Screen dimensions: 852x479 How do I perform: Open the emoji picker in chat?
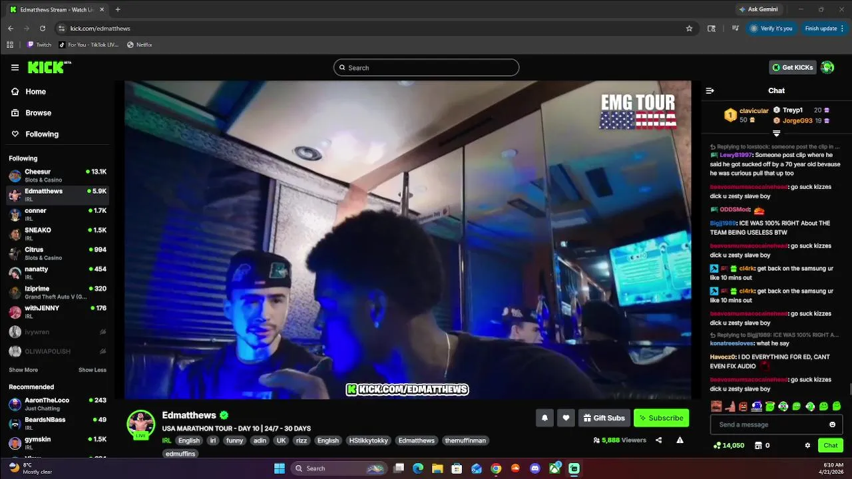pyautogui.click(x=832, y=424)
